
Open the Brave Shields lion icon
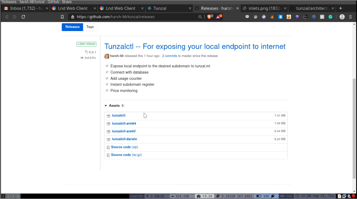(x=210, y=17)
